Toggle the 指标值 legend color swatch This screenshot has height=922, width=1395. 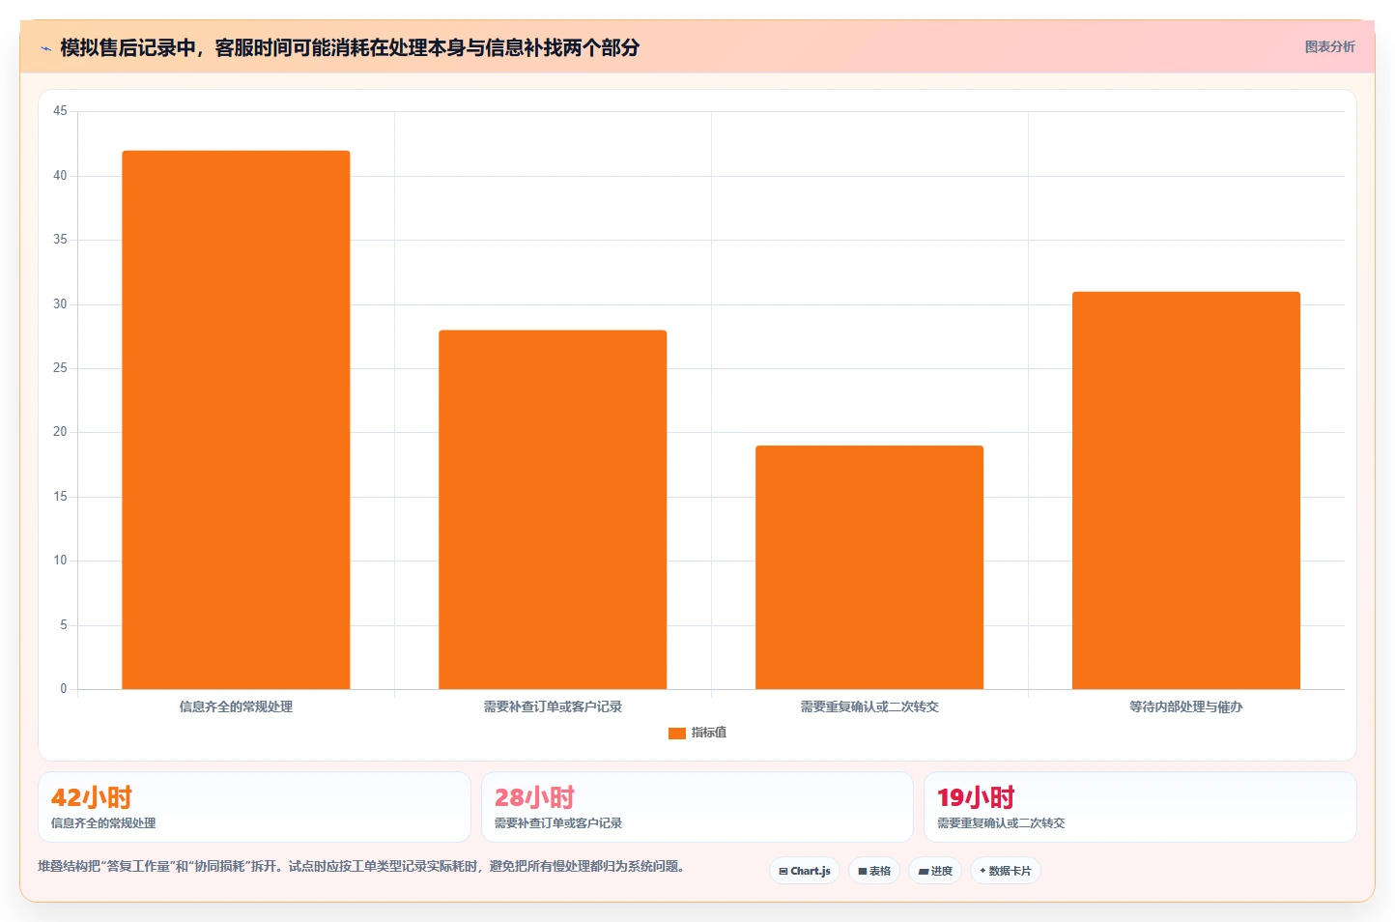tap(677, 734)
